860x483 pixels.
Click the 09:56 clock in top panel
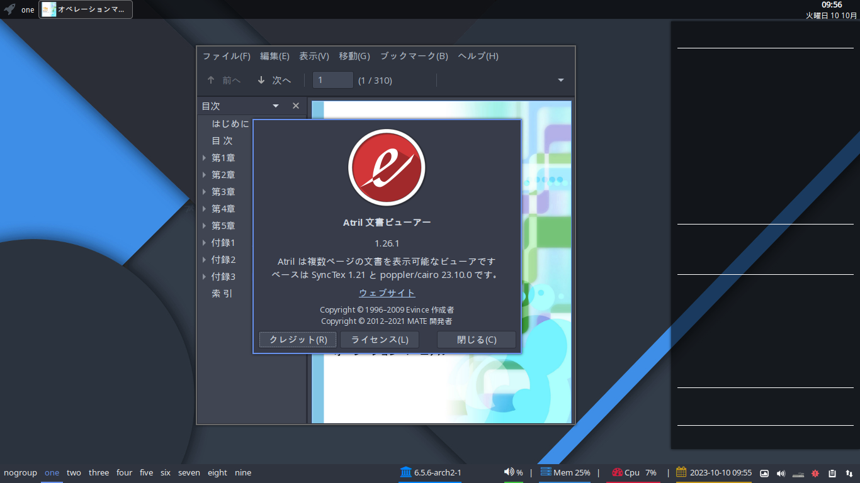832,5
